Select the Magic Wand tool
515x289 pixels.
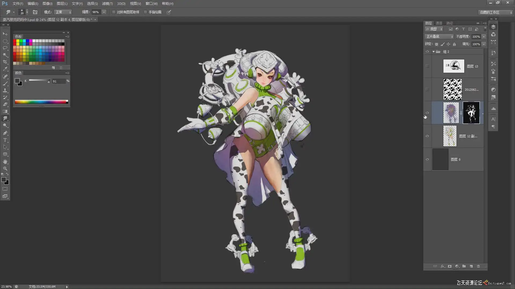(x=5, y=55)
